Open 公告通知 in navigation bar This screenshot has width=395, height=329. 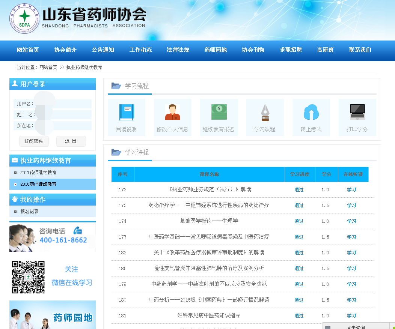coord(103,50)
